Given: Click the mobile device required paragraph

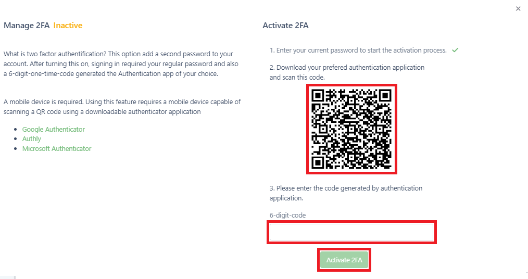Looking at the screenshot, I should click(122, 106).
